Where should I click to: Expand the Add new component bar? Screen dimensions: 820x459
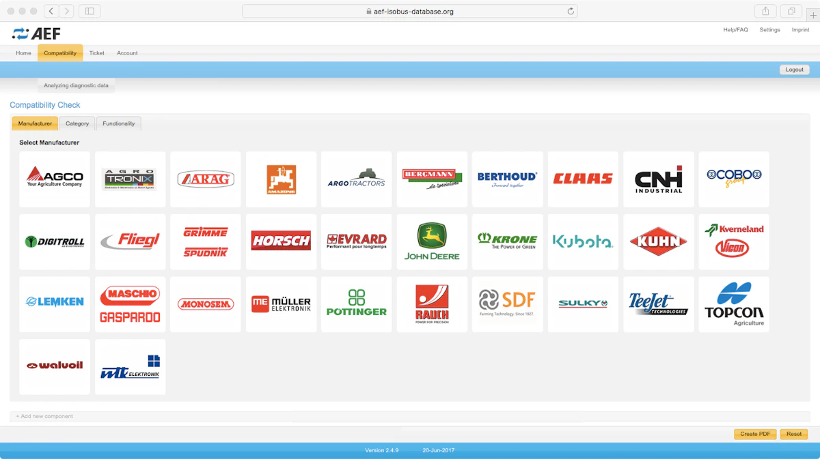(410, 416)
